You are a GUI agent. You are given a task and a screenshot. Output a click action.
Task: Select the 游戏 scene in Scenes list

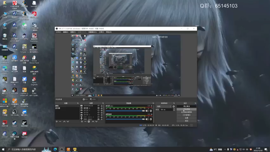tap(67, 106)
